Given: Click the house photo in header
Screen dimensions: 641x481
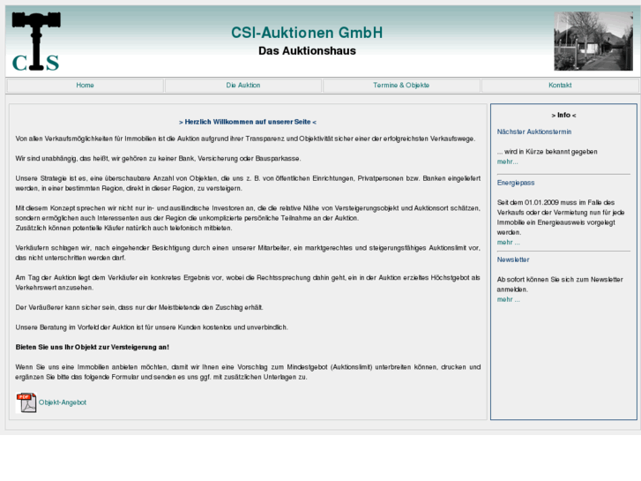Looking at the screenshot, I should tap(593, 41).
